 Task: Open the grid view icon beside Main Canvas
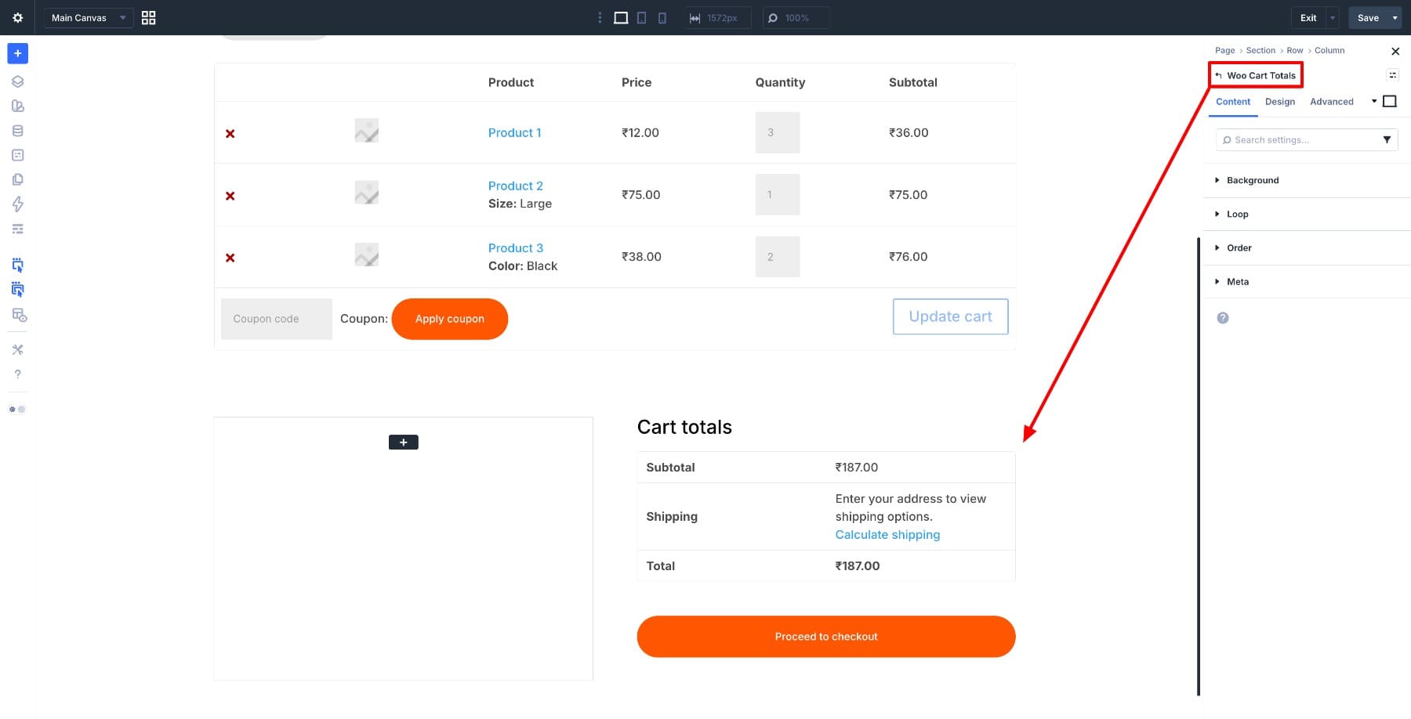[148, 17]
